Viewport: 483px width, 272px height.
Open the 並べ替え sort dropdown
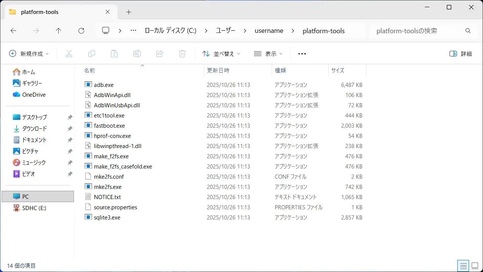pyautogui.click(x=221, y=54)
